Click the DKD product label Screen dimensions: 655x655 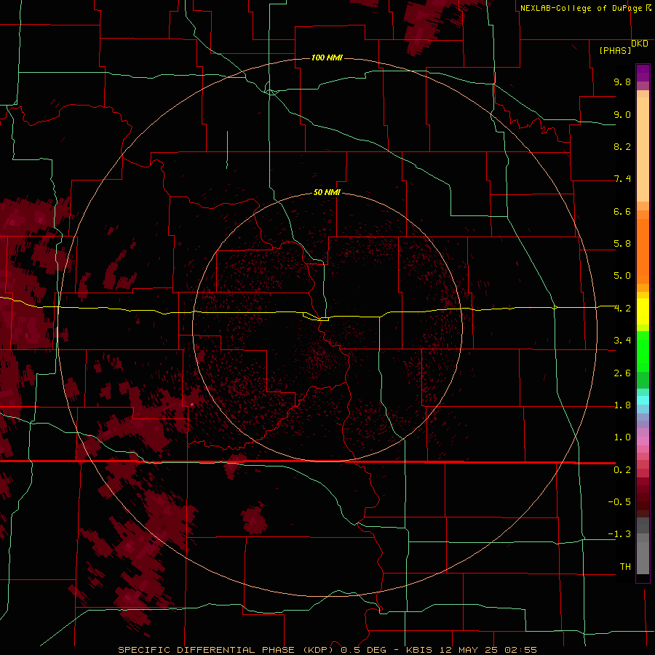point(640,43)
